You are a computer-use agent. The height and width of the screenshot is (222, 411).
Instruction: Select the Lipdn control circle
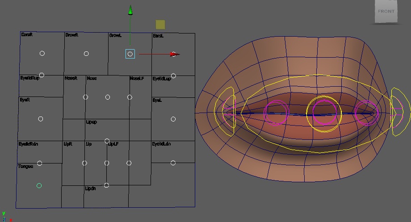coord(106,185)
